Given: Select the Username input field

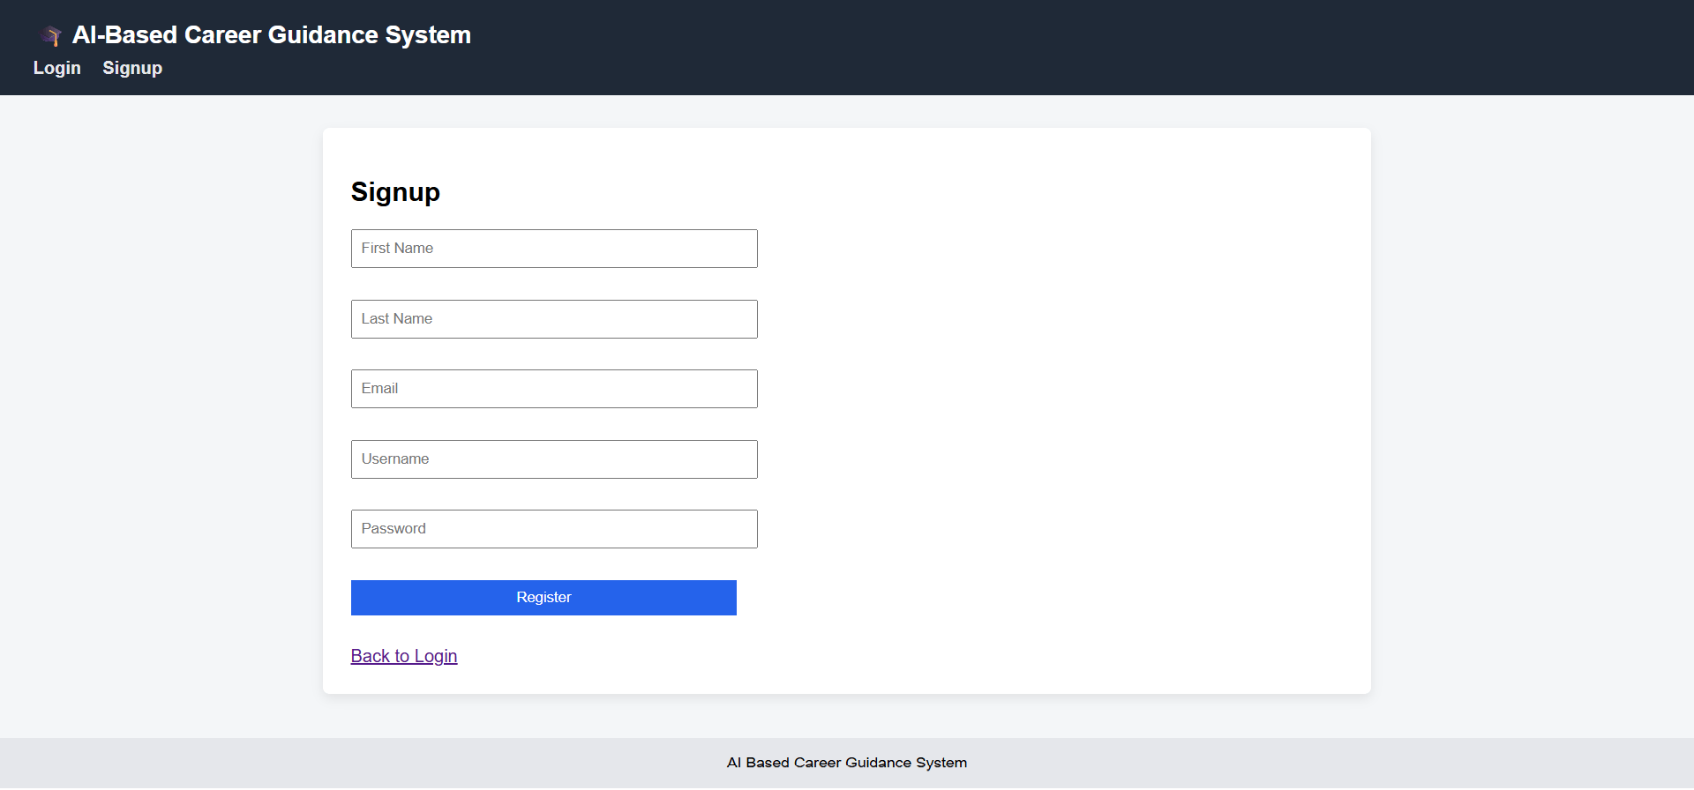Looking at the screenshot, I should click(554, 459).
